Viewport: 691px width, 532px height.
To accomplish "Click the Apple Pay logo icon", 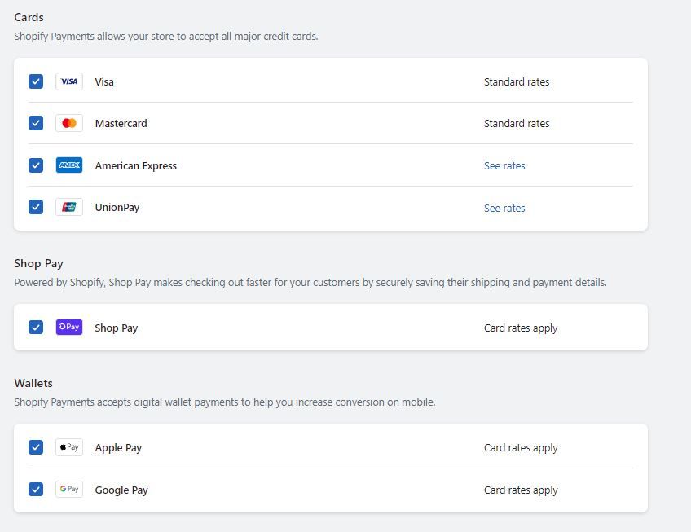I will coord(69,447).
